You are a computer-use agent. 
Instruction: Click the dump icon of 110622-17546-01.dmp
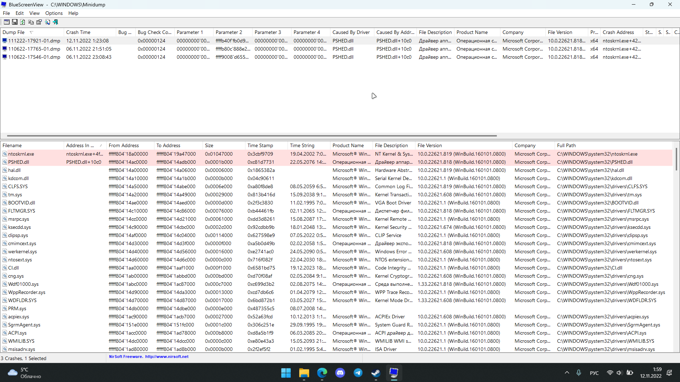(5, 57)
